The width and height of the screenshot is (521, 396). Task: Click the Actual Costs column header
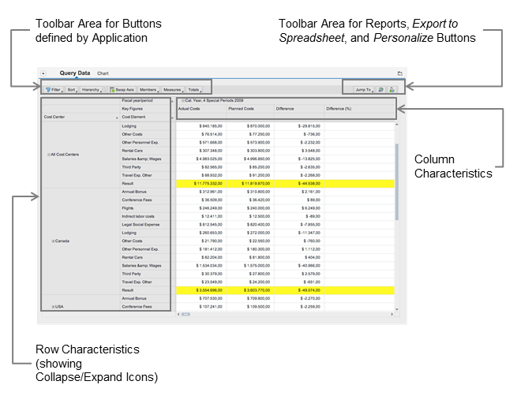(201, 109)
